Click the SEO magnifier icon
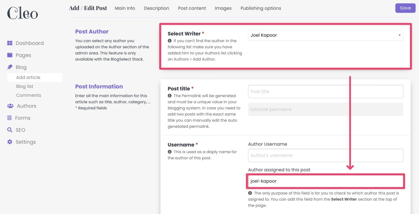 pos(10,130)
